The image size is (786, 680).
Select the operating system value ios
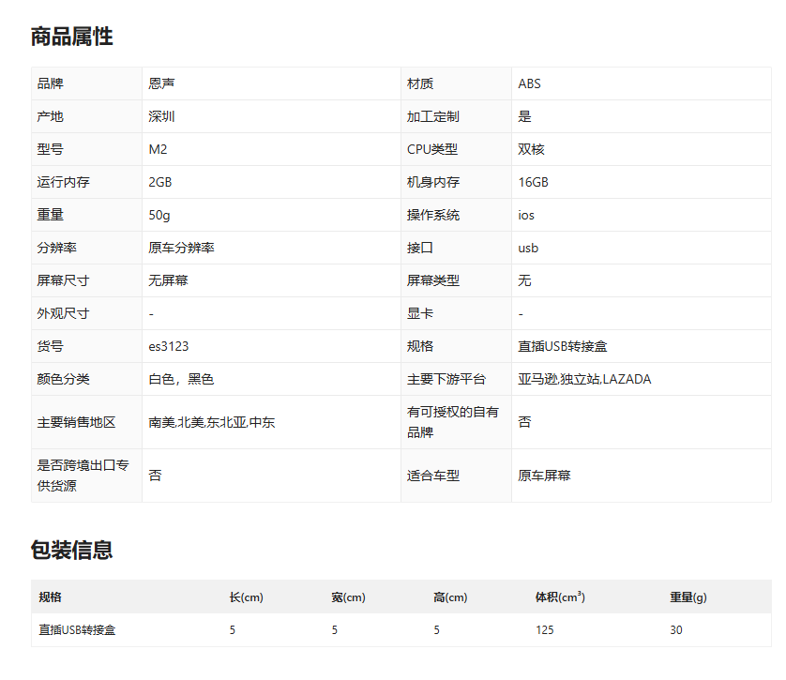point(526,215)
